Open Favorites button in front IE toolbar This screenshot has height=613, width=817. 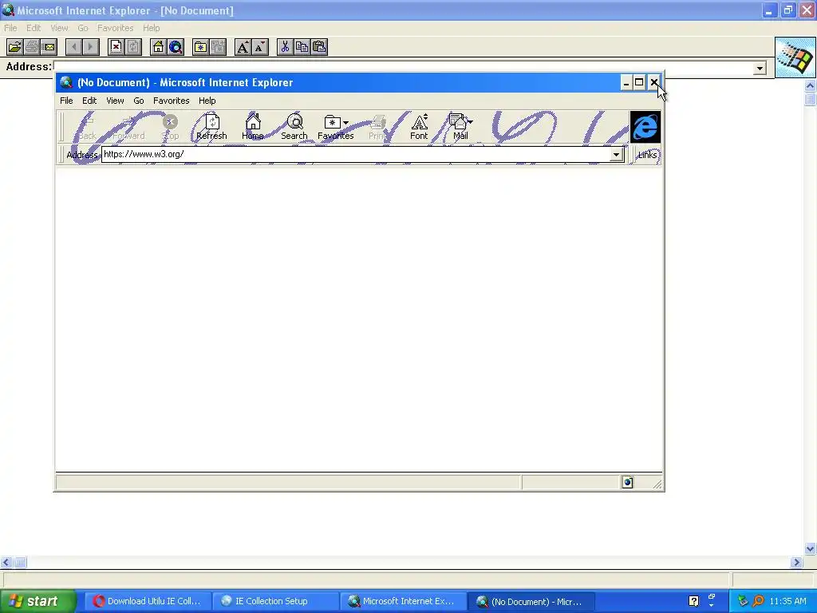tap(336, 127)
